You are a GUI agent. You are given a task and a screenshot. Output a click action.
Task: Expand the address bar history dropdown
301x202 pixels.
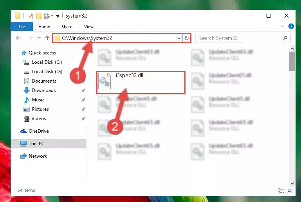coord(179,38)
